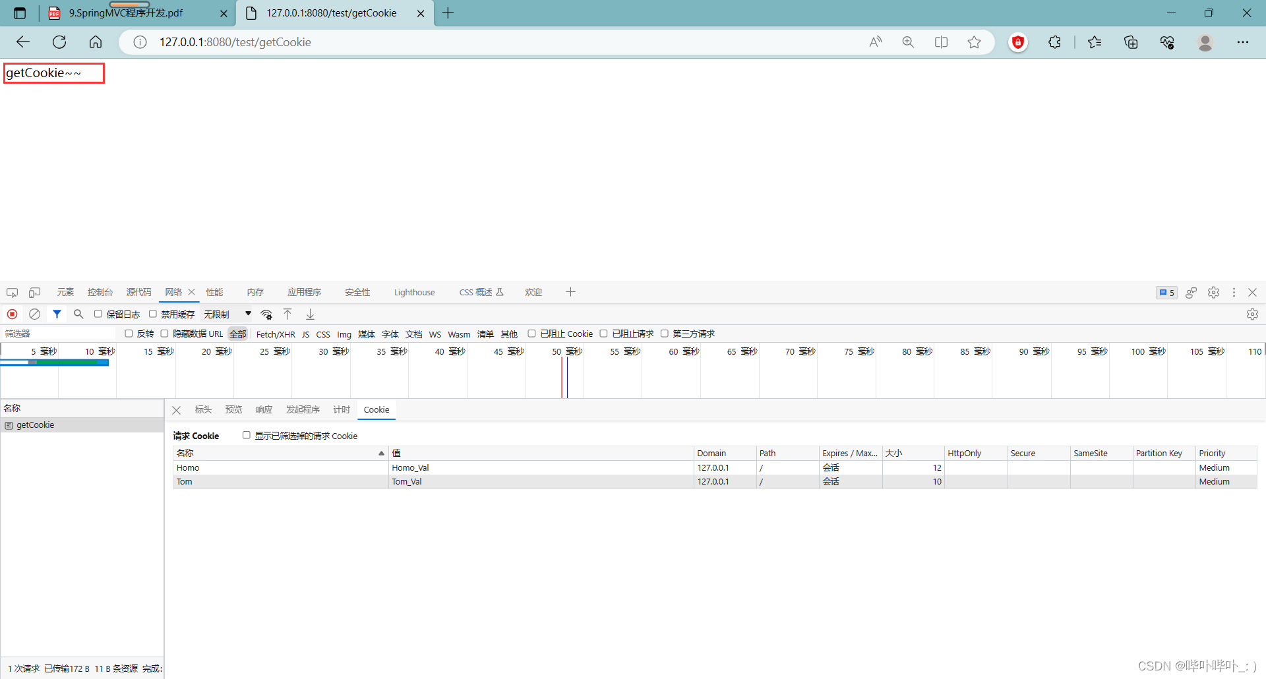Open Collections panel
The height and width of the screenshot is (679, 1266).
point(1131,42)
